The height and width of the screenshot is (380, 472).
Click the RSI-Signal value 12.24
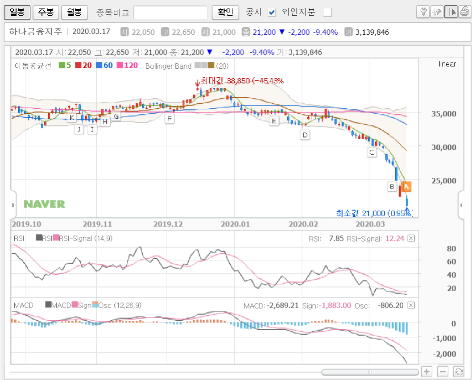395,239
